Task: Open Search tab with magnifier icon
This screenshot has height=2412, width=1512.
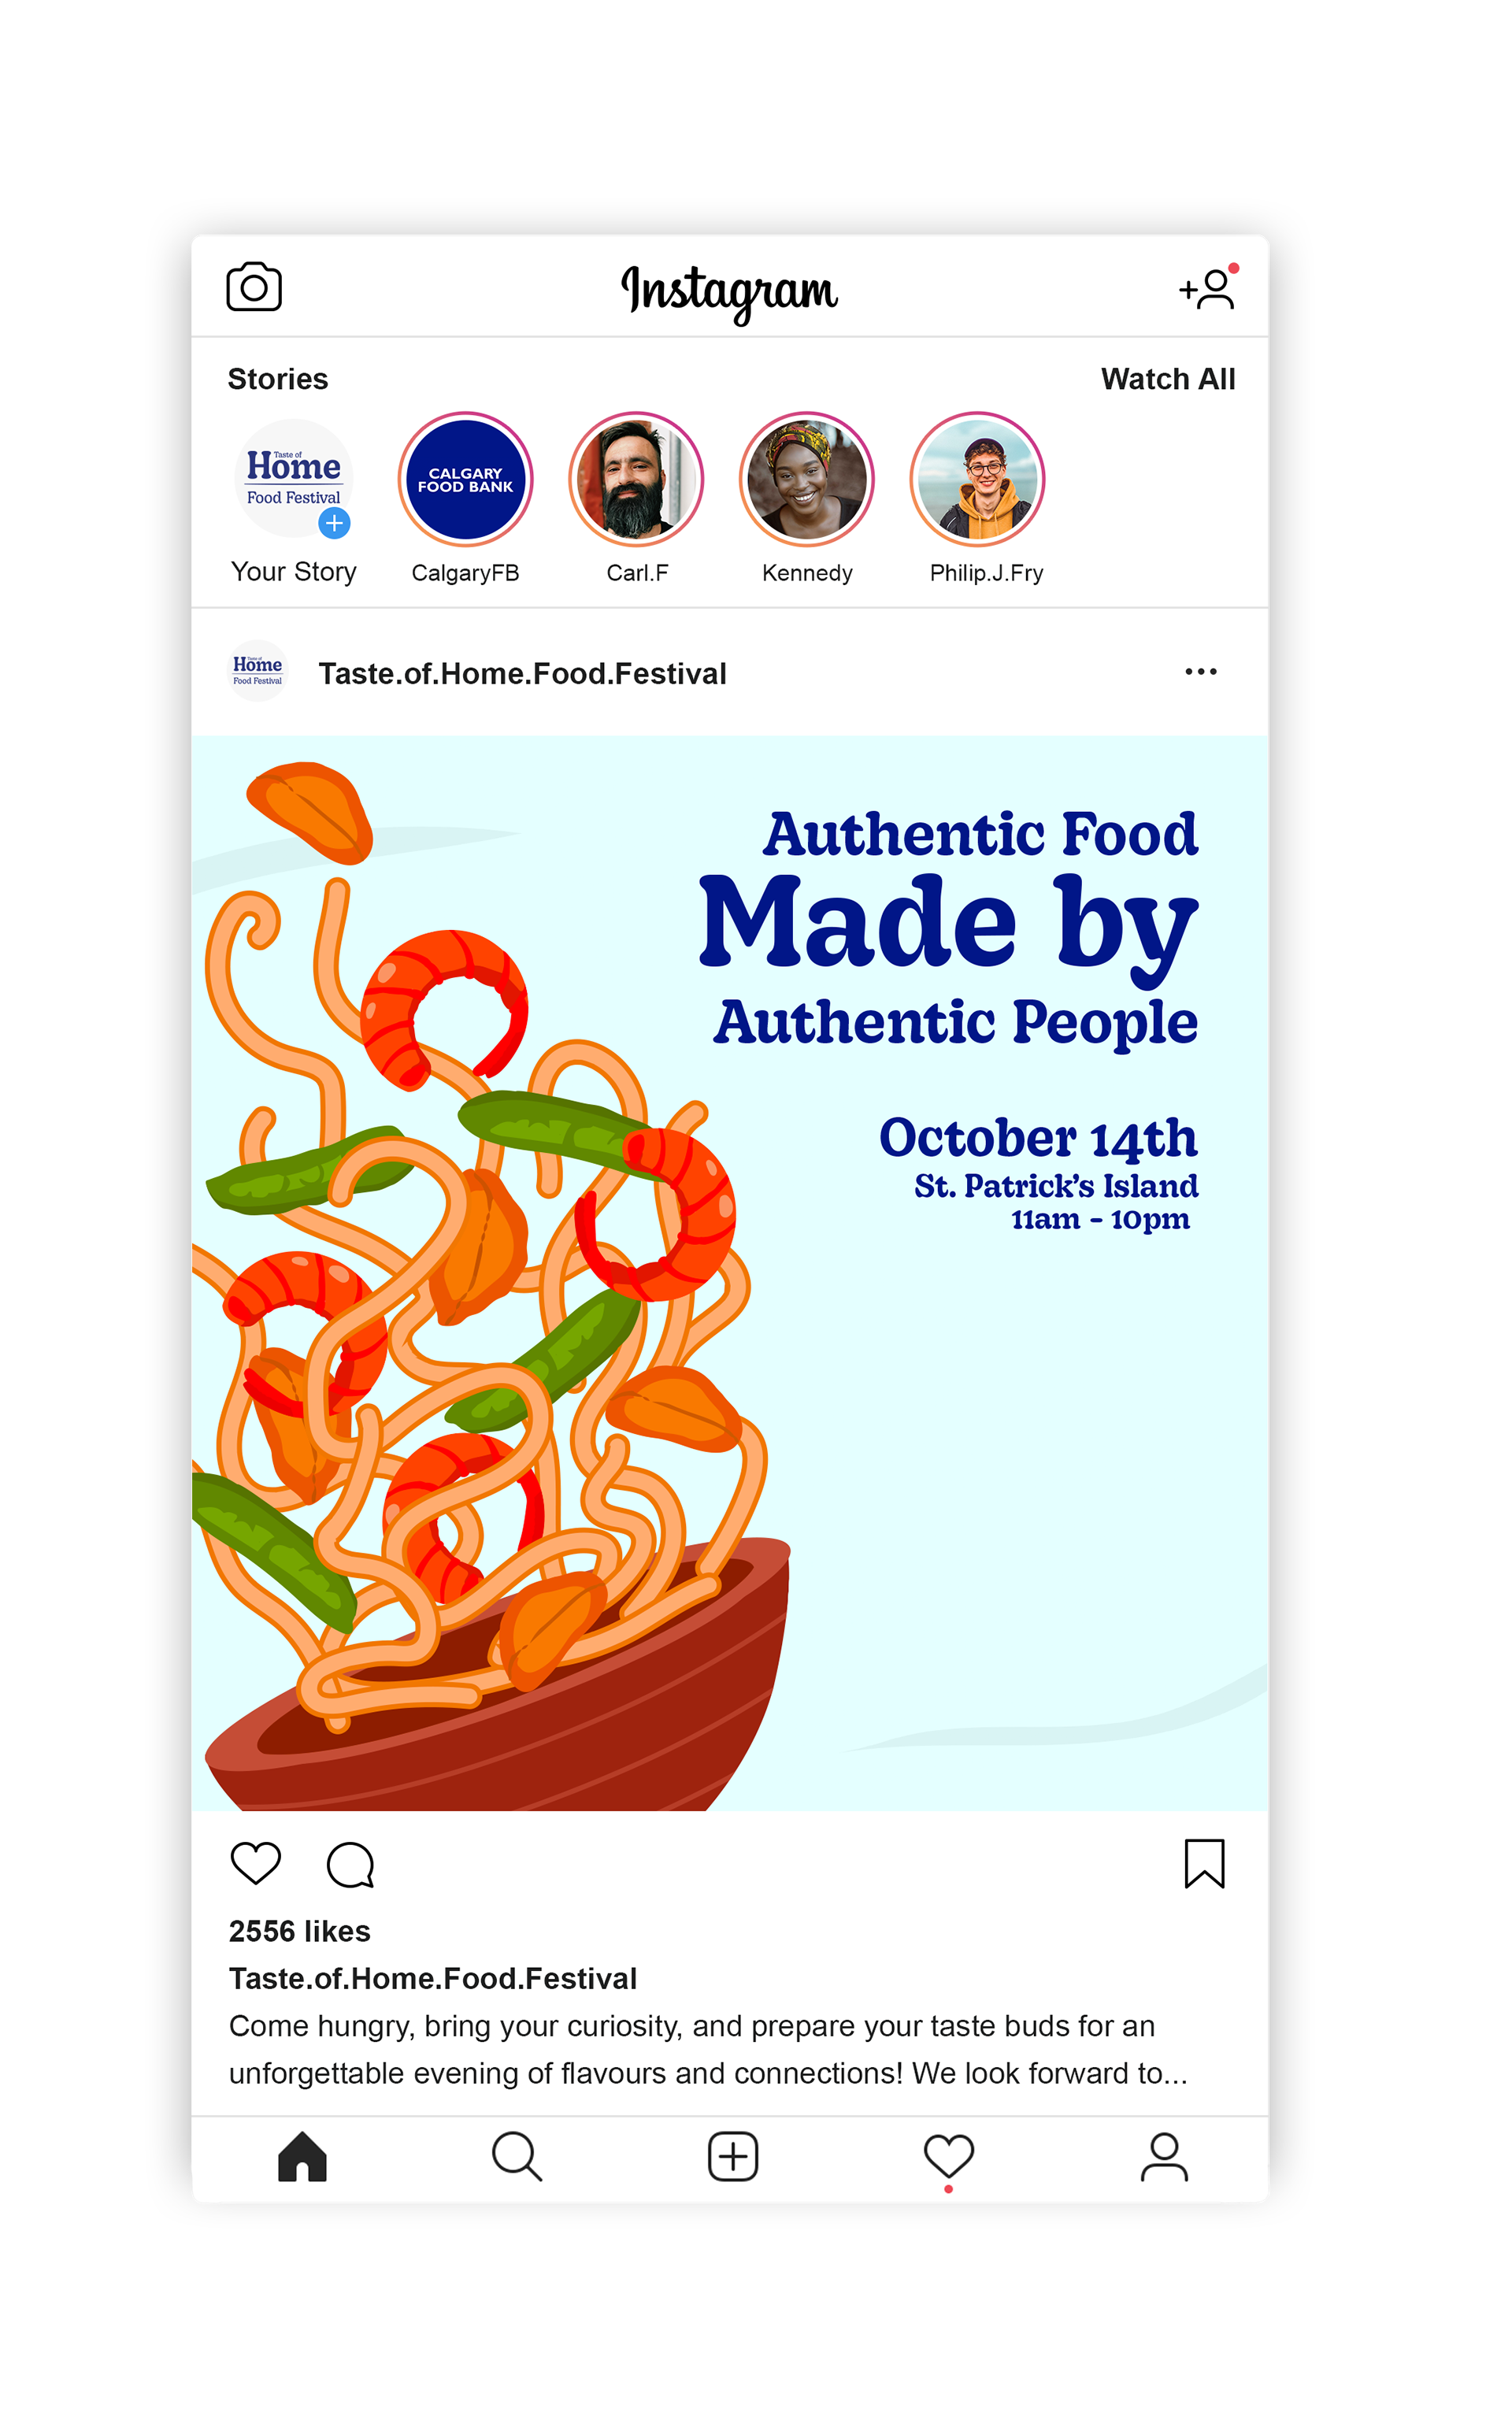Action: [517, 2156]
